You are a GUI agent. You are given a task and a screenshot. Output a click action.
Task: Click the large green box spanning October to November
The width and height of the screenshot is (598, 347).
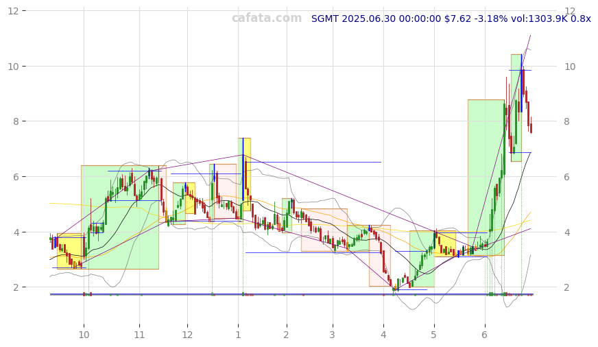(x=120, y=217)
